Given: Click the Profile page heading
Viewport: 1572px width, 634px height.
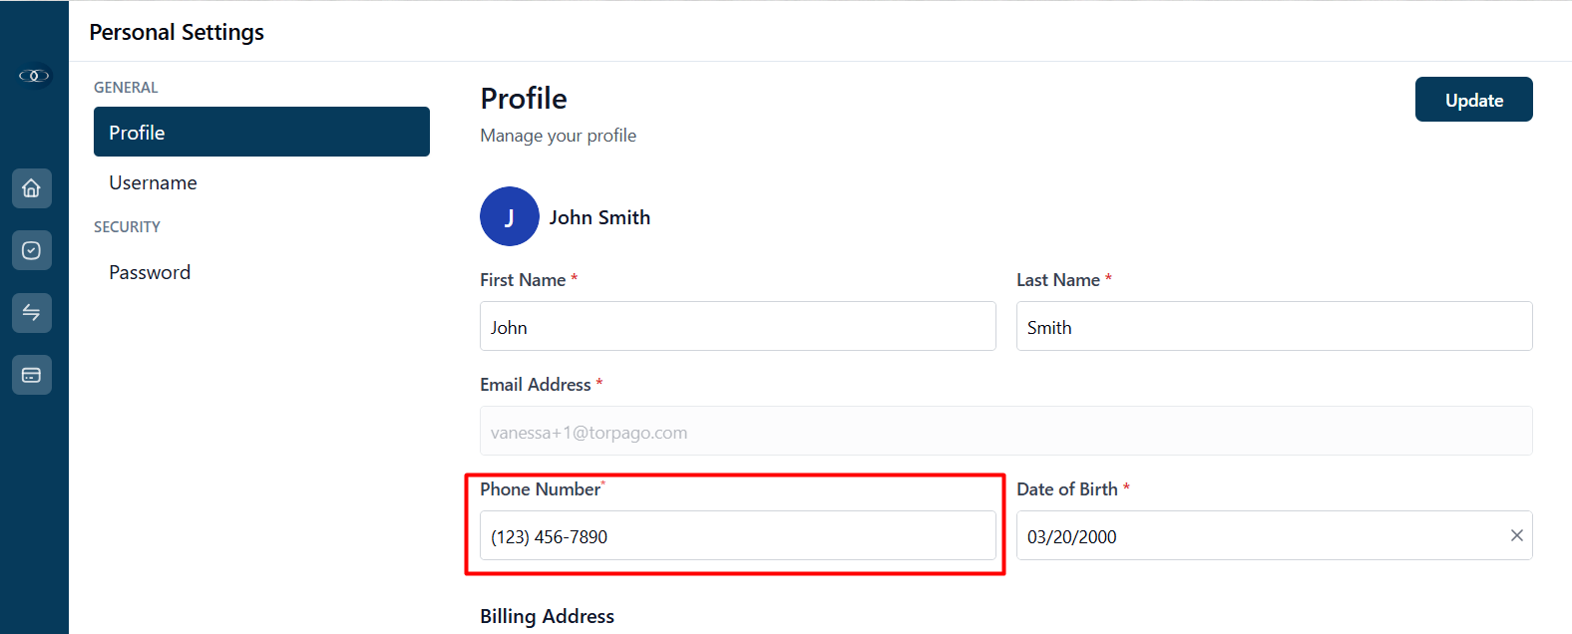Looking at the screenshot, I should (524, 98).
